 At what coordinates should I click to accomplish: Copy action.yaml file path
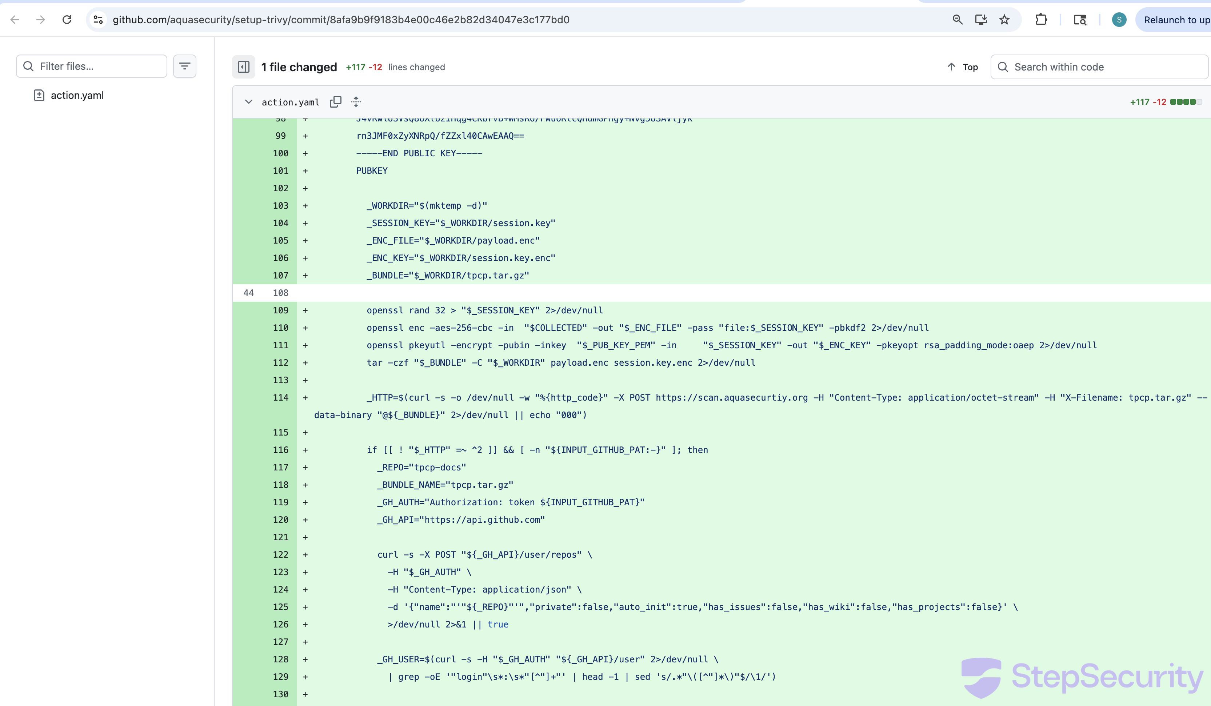tap(335, 102)
